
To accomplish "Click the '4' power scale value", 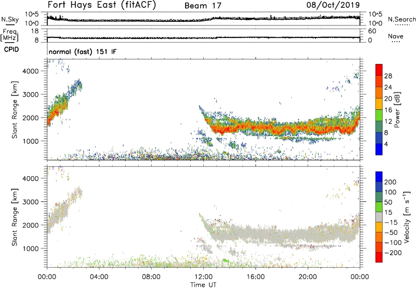I will pyautogui.click(x=386, y=144).
